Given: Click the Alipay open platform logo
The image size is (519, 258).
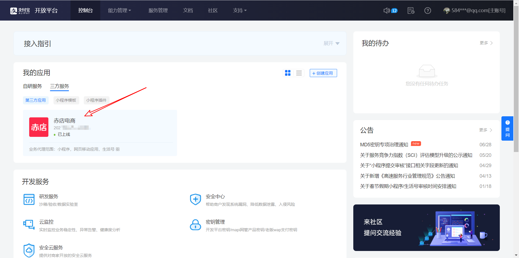Looking at the screenshot, I should coord(20,11).
